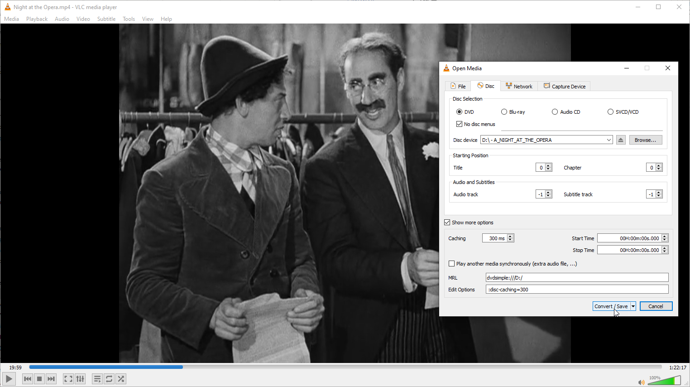Select the Audio CD option
This screenshot has height=387, width=690.
[x=555, y=112]
